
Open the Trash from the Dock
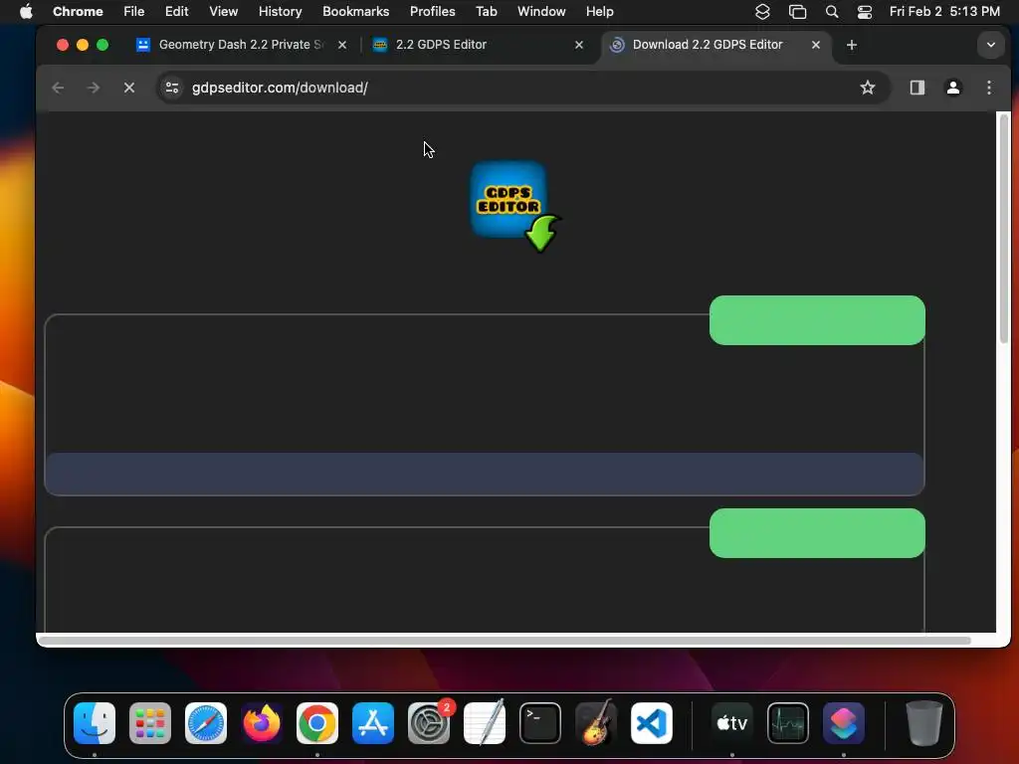924,723
